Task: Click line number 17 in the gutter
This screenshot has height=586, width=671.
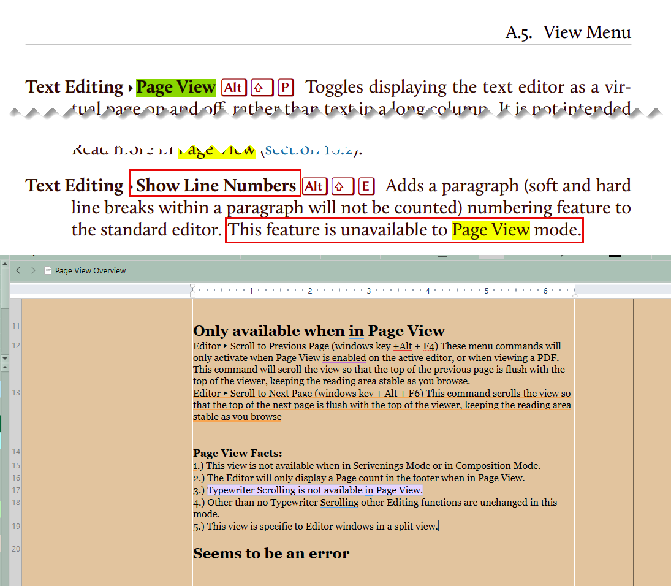Action: pyautogui.click(x=16, y=490)
